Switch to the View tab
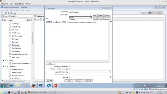This screenshot has width=167, height=94. (5, 16)
